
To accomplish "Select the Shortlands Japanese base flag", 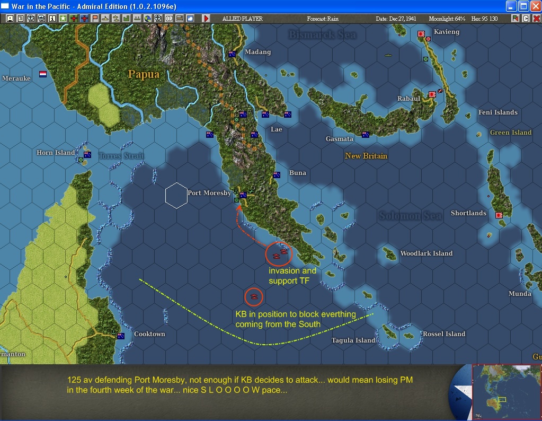I will pos(499,215).
